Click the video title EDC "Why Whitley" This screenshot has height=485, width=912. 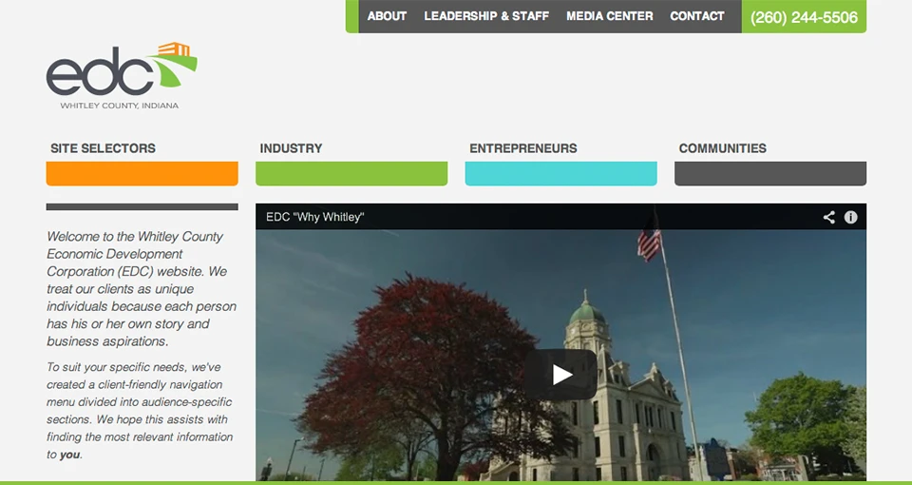(314, 217)
